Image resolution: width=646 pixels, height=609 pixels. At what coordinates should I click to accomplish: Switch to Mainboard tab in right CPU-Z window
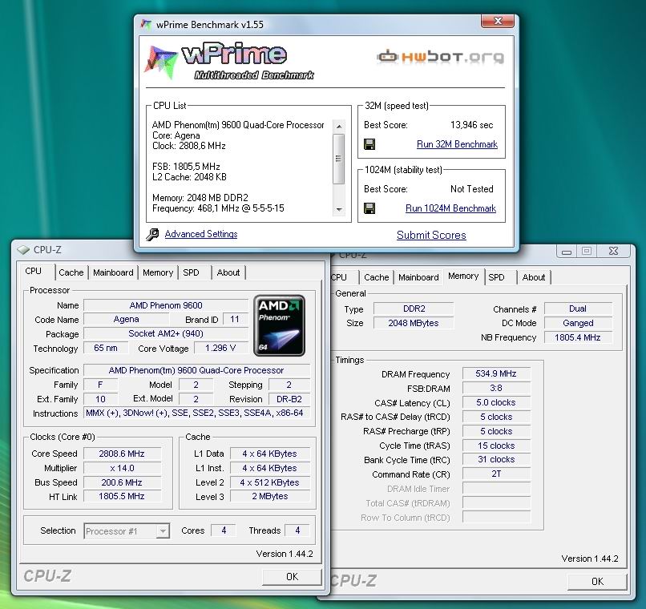tap(418, 277)
